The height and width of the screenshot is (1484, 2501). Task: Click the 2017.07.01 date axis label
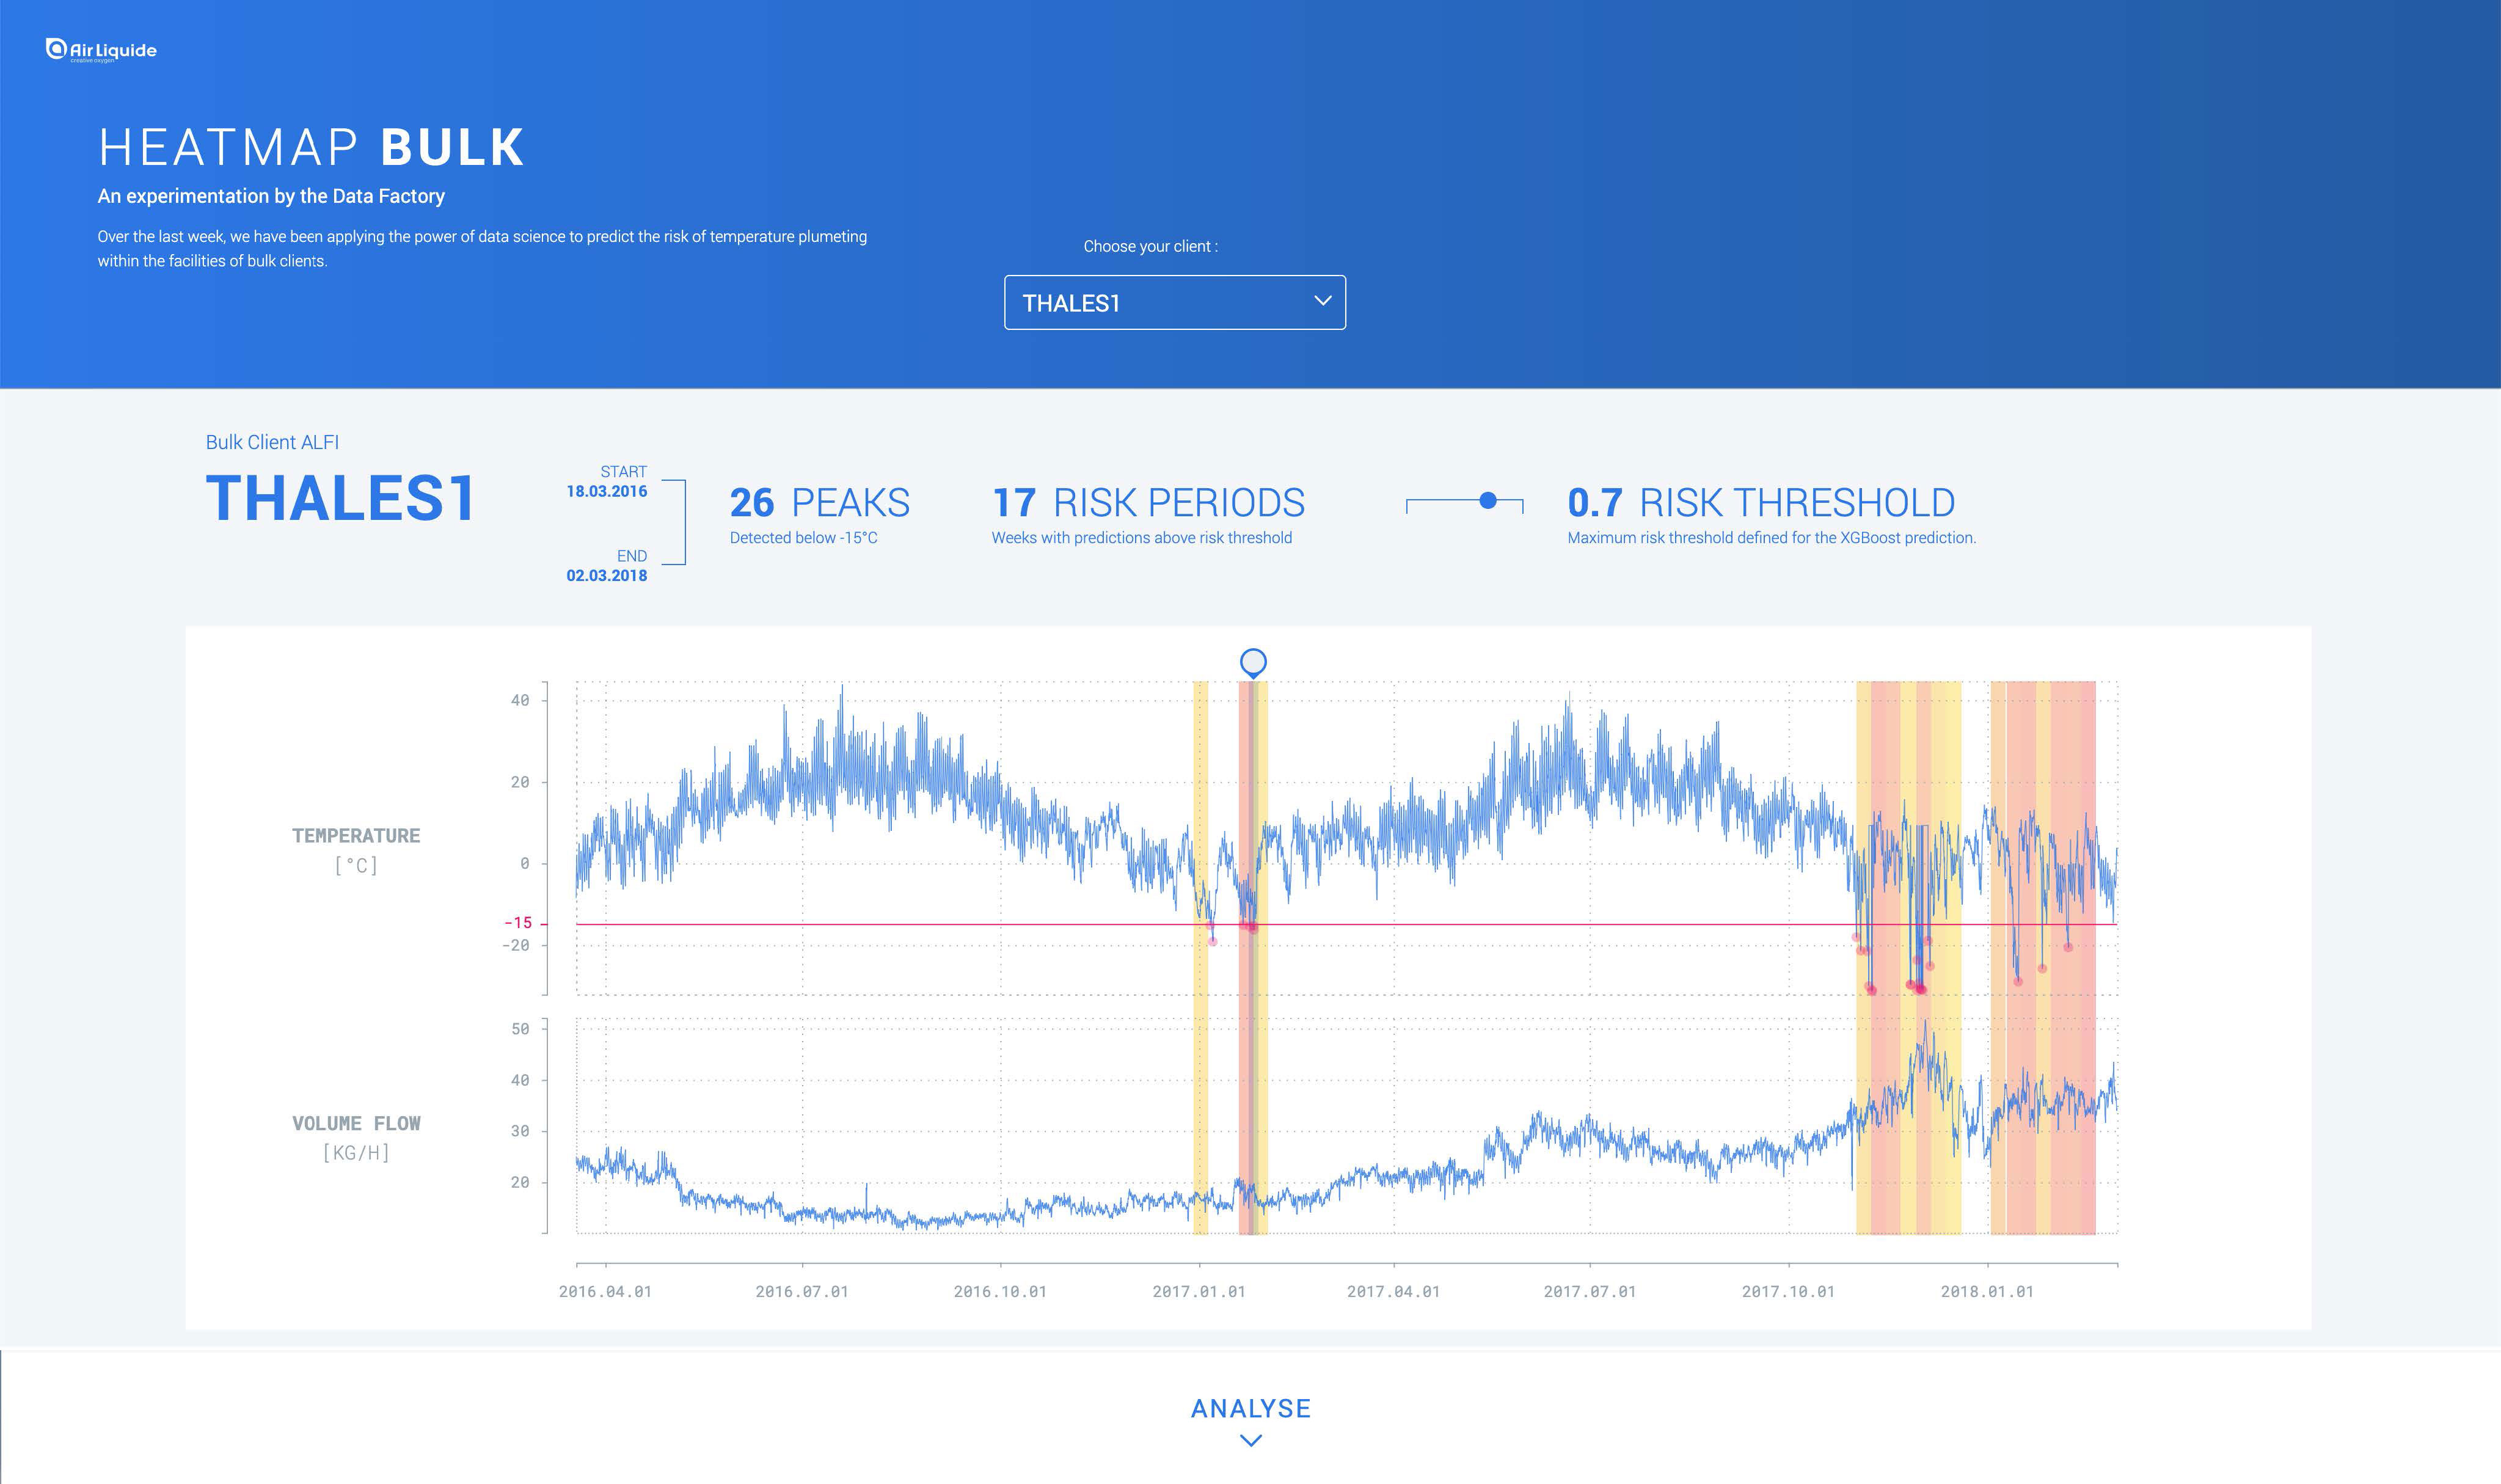coord(1590,1291)
